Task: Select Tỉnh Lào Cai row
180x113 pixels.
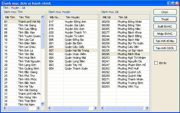Action: click(22, 40)
